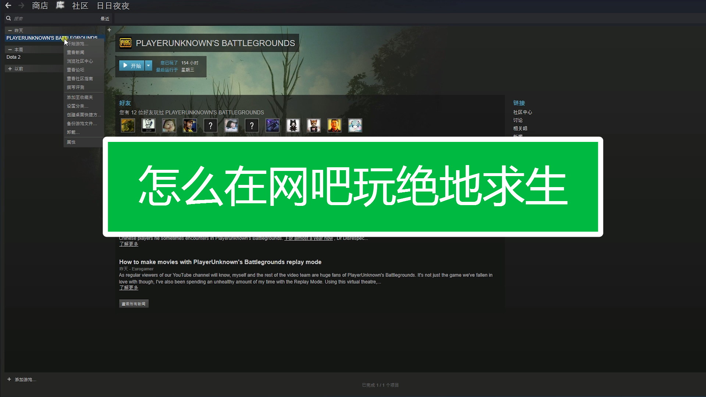Click the blue 开始 play button

132,66
